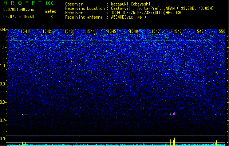Click the 1544 time marker
This screenshot has height=146, width=229.
91,31
